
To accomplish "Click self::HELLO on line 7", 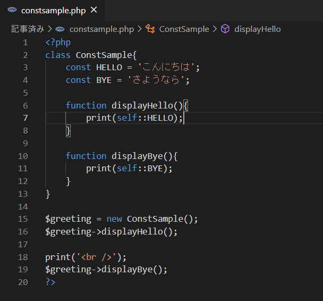I will pos(145,118).
